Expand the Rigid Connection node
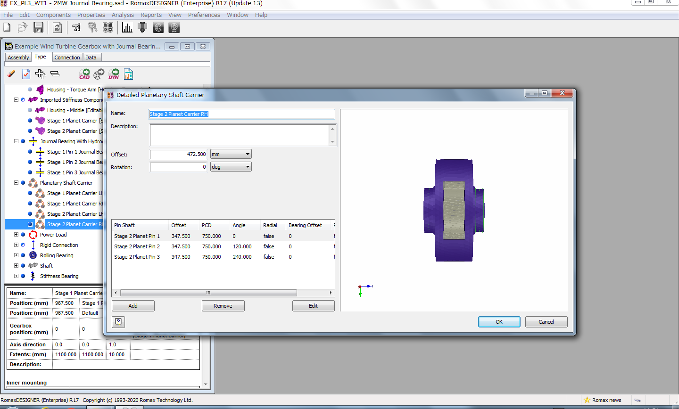679x409 pixels. [16, 245]
